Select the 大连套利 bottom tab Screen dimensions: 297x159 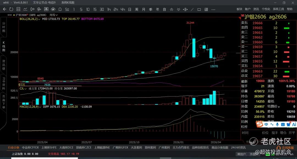coord(136,147)
